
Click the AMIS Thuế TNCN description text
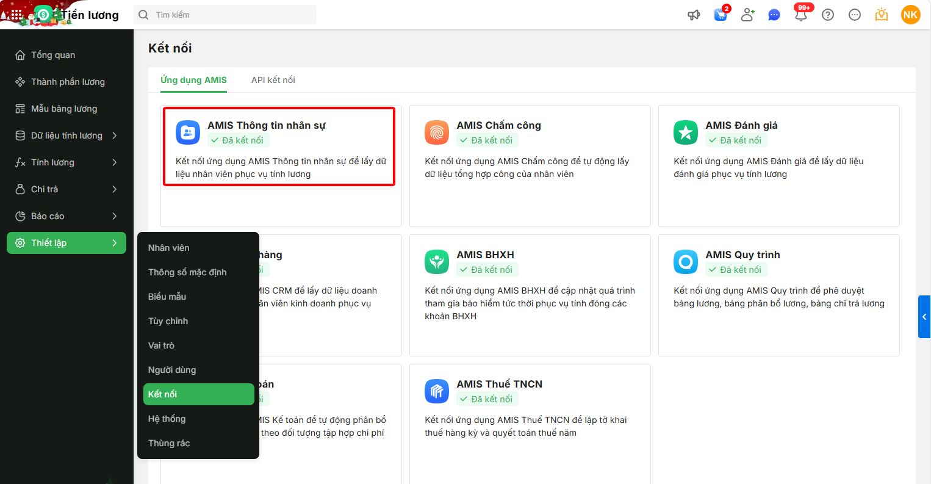(x=526, y=427)
